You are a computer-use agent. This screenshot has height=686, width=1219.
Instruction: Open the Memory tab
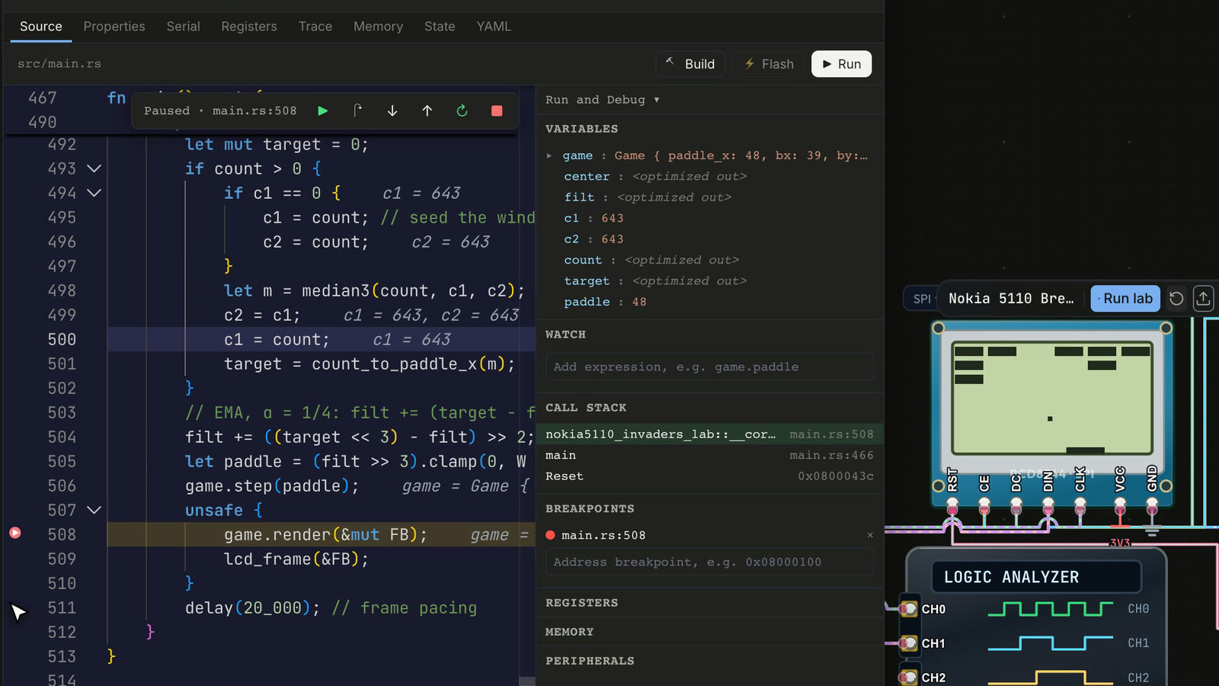click(x=378, y=27)
